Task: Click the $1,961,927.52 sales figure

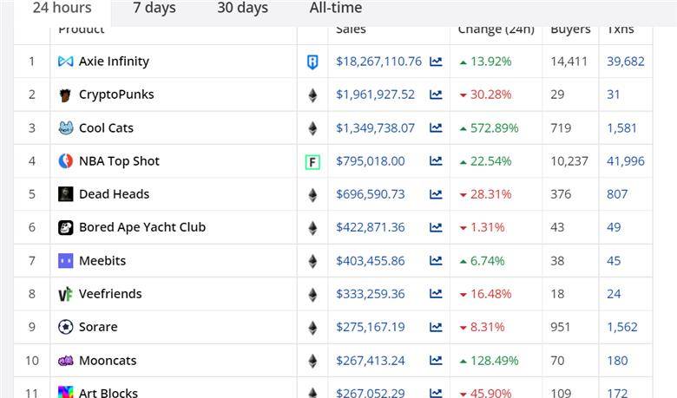Action: tap(375, 95)
